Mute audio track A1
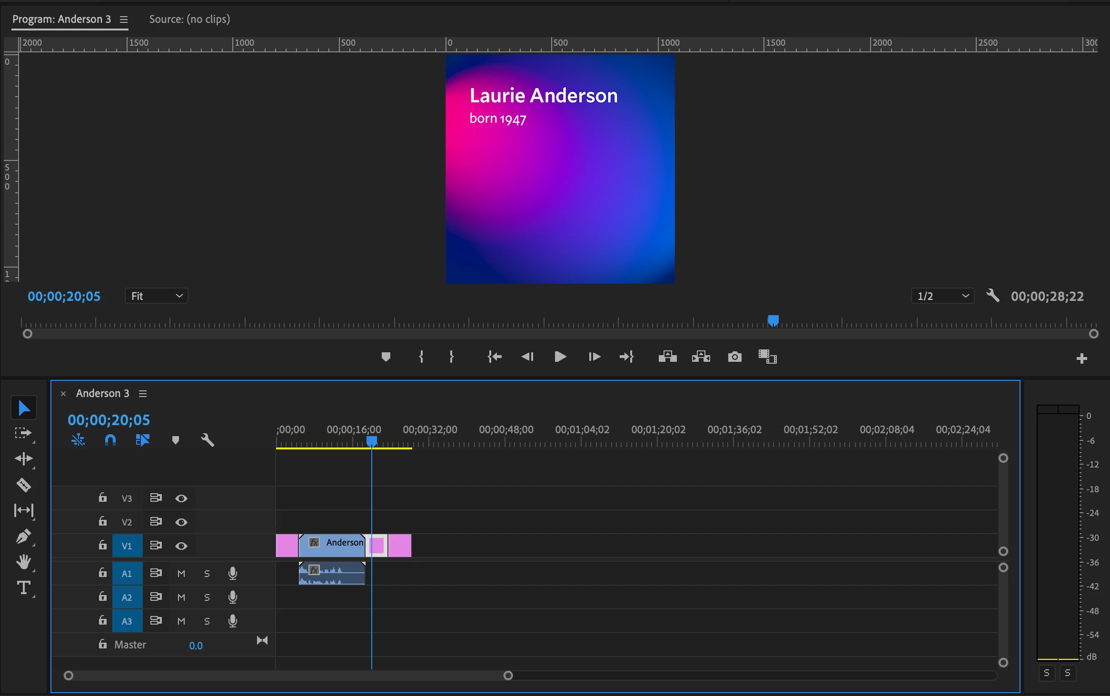 pyautogui.click(x=181, y=574)
